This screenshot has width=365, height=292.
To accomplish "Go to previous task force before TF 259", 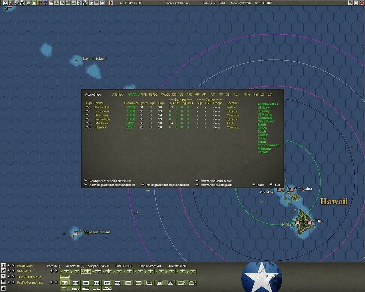I will coord(9,277).
